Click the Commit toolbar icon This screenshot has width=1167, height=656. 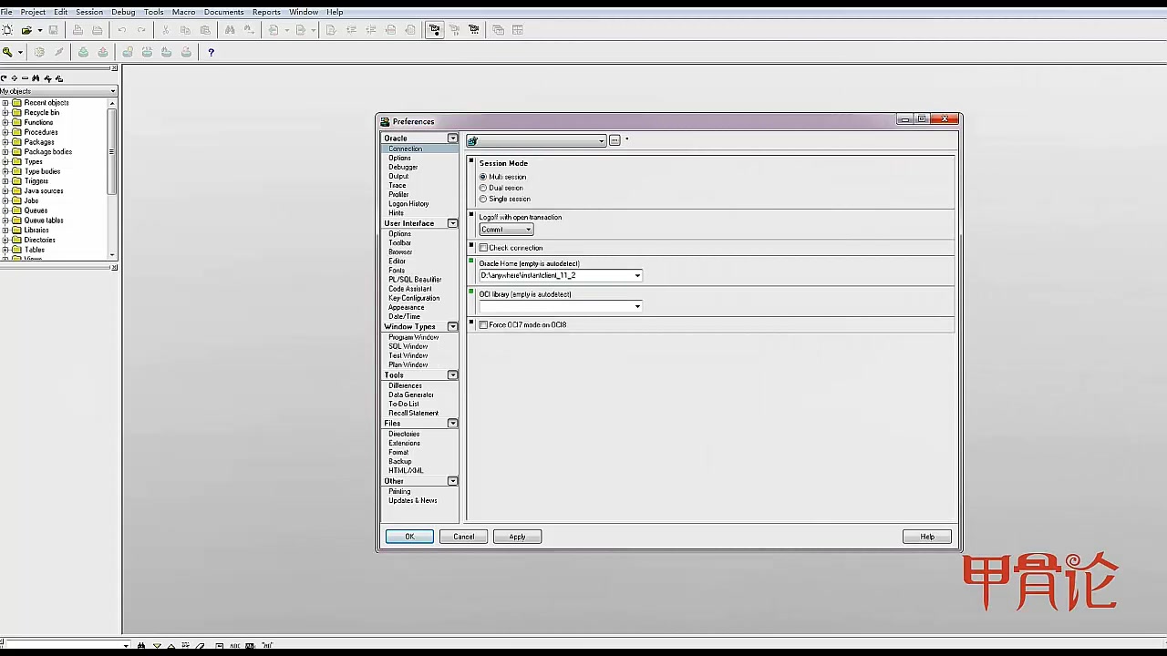point(83,52)
